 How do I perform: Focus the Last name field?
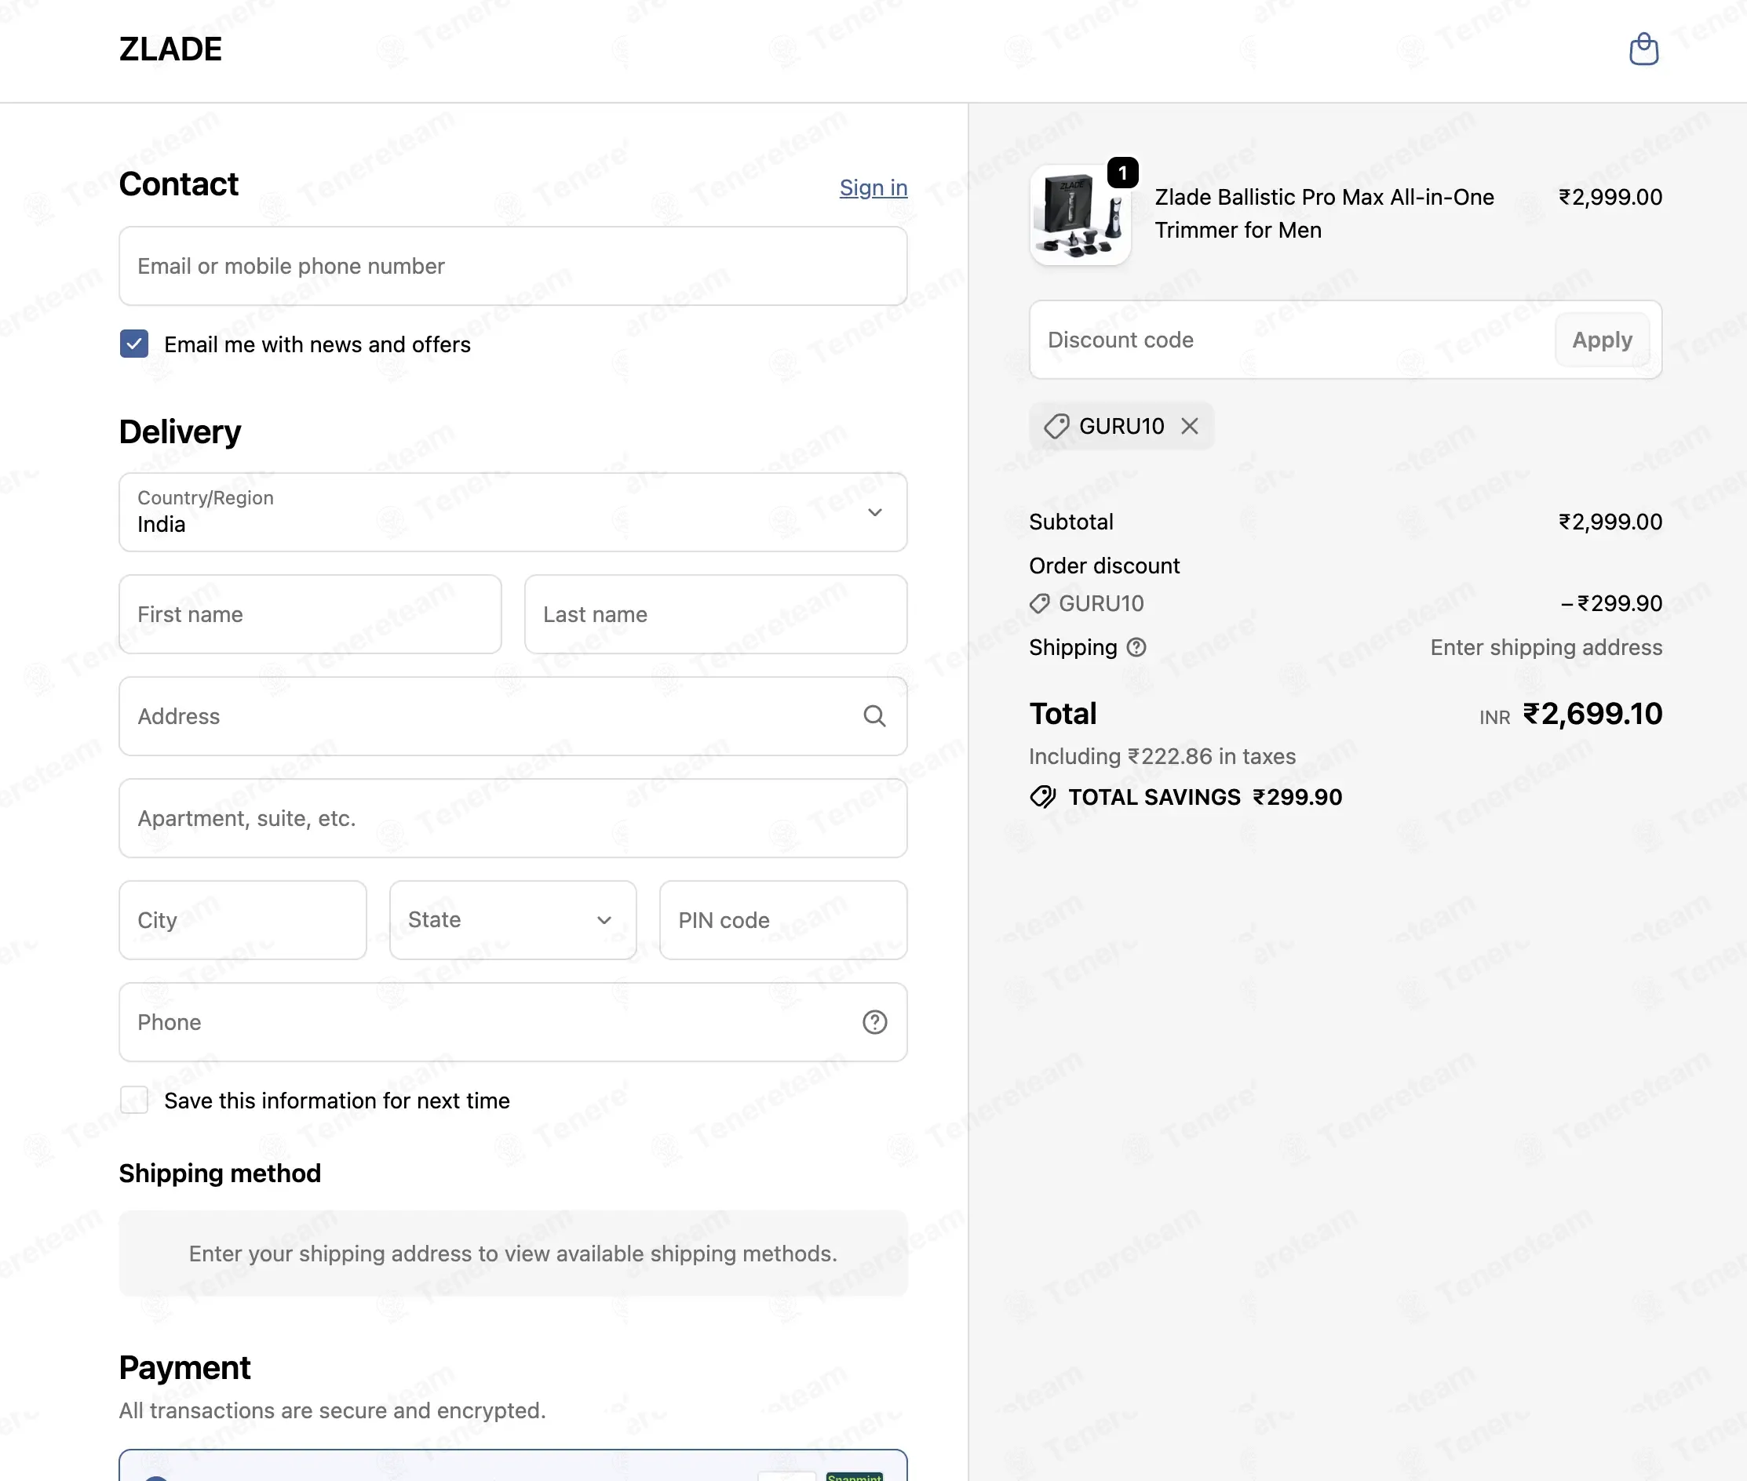(x=716, y=614)
